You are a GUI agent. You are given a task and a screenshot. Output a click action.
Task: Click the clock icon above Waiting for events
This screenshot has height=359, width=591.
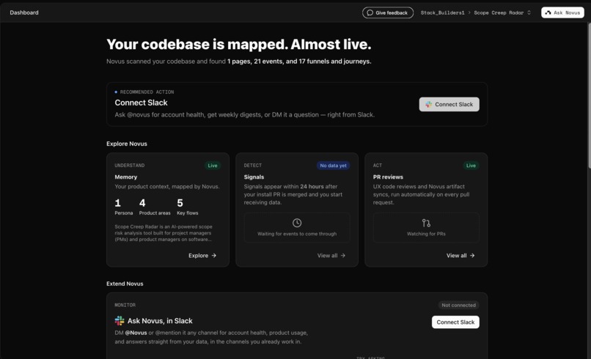point(297,223)
